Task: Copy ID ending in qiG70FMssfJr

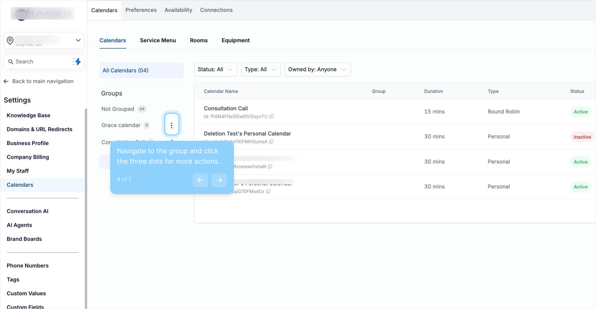Action: click(x=268, y=191)
